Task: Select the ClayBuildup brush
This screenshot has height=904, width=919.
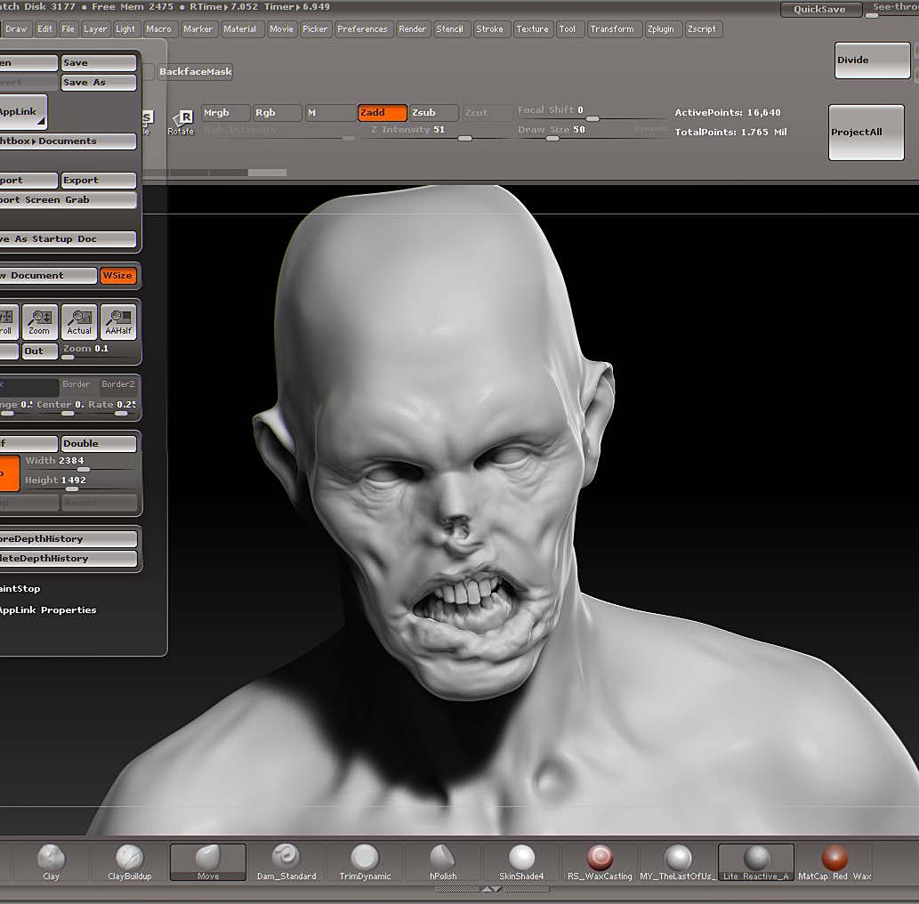Action: pos(128,860)
